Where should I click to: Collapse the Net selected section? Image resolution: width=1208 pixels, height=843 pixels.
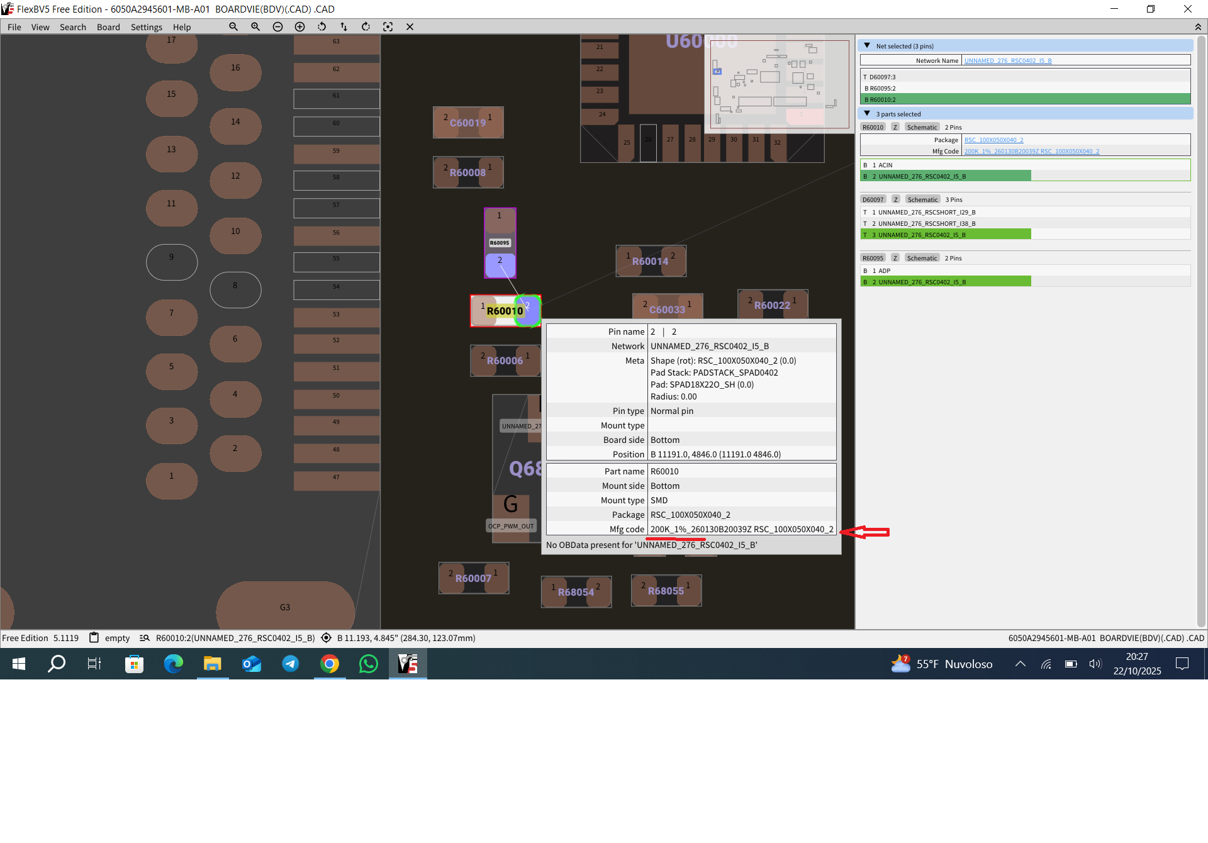click(x=867, y=46)
